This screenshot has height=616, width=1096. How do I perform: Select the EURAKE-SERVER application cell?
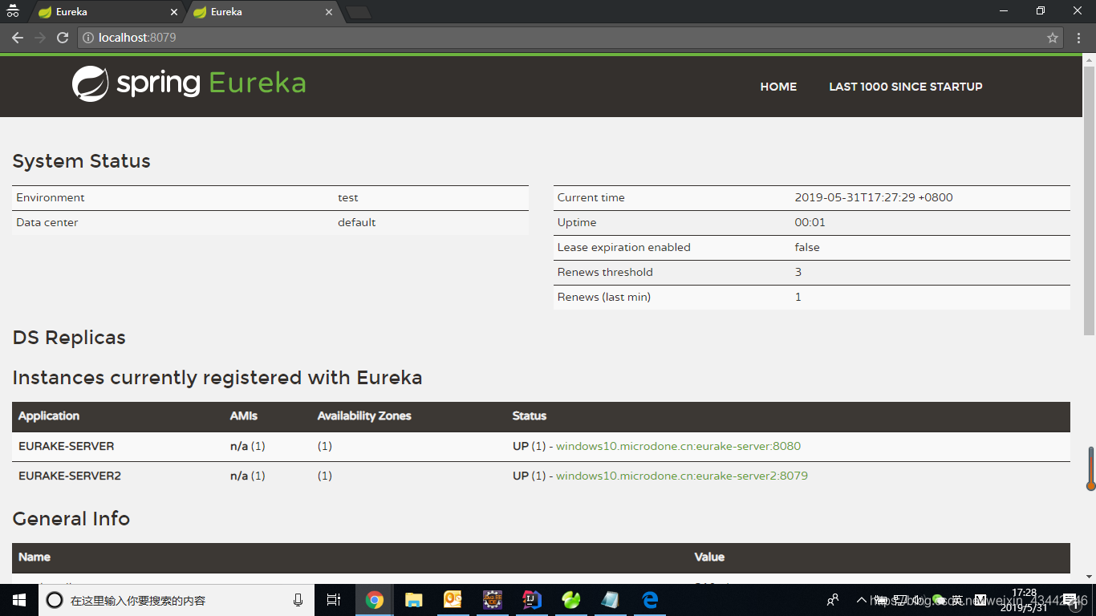pos(66,446)
